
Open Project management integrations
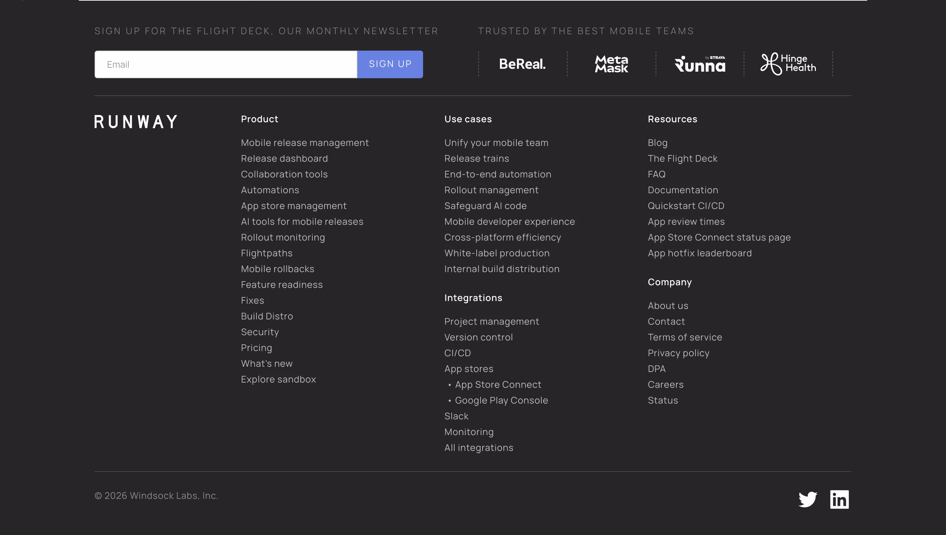(492, 321)
